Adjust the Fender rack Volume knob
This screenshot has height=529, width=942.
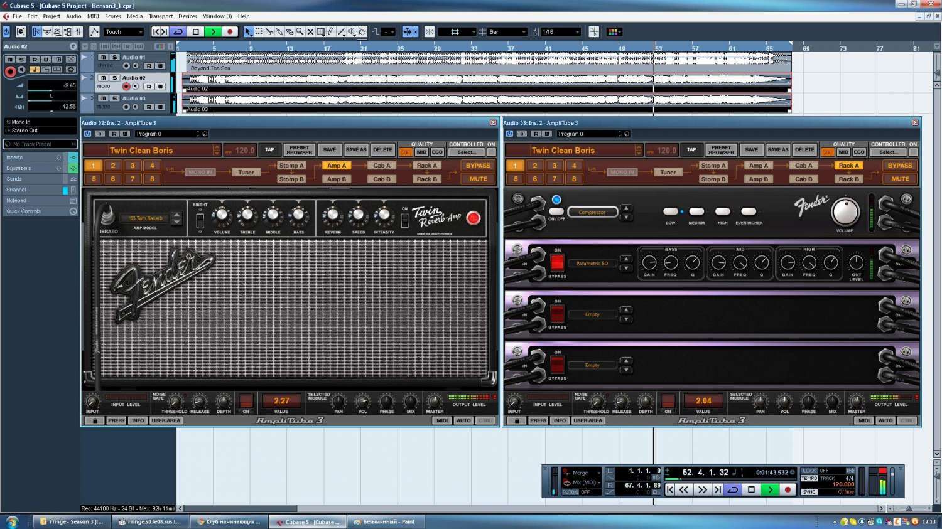click(845, 212)
